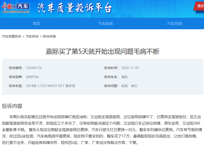Click the 汽车投诉 breadcrumb link
Viewport: 204px width, 145px height.
coord(32,36)
